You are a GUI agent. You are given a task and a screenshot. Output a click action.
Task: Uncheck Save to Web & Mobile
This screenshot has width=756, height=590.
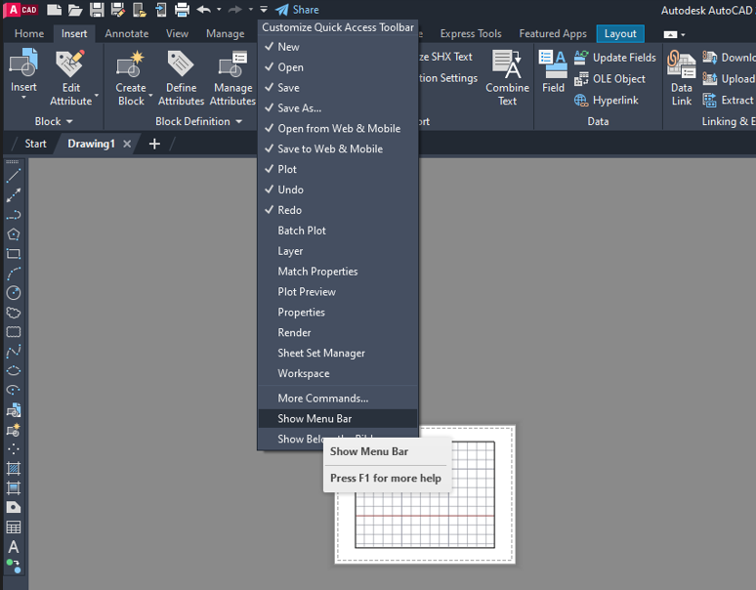pyautogui.click(x=338, y=148)
